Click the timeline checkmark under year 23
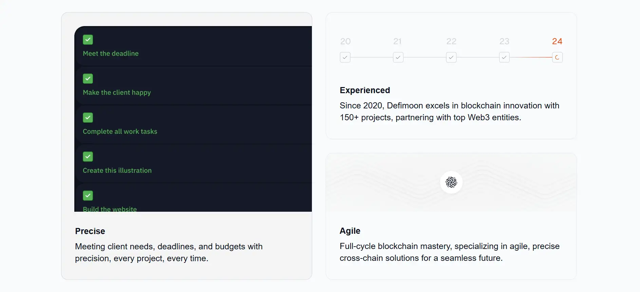The height and width of the screenshot is (292, 640). point(504,58)
